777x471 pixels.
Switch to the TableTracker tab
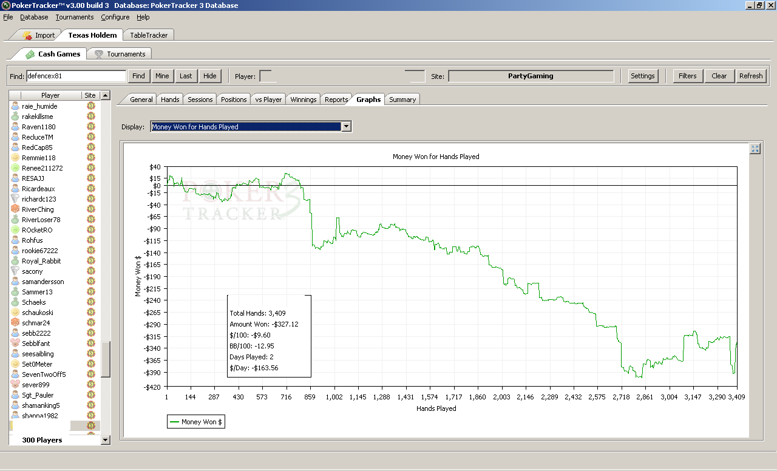point(149,35)
